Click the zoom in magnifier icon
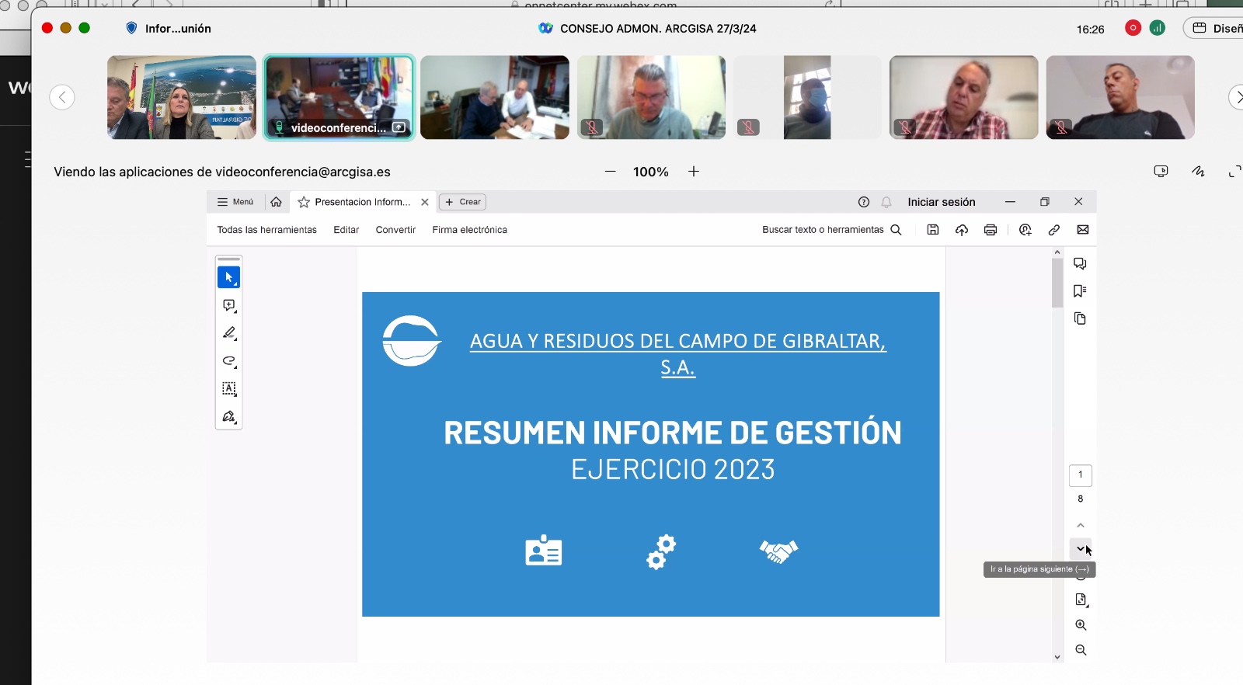Screen dimensions: 1243x685 coord(1081,625)
